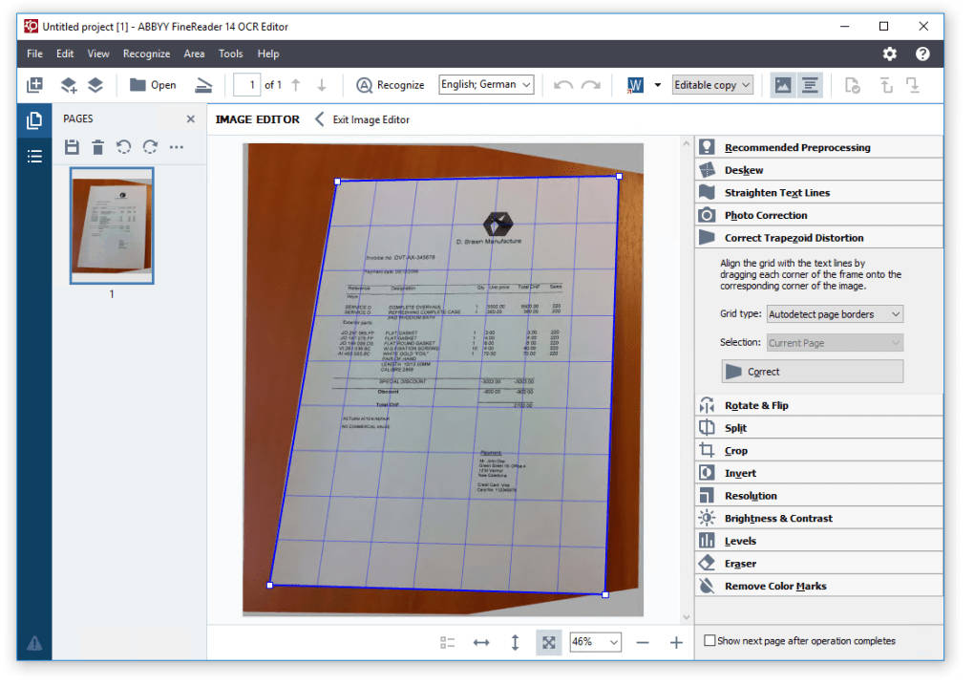Change the Grid type selection
Viewport: 974px width, 686px height.
pos(836,313)
